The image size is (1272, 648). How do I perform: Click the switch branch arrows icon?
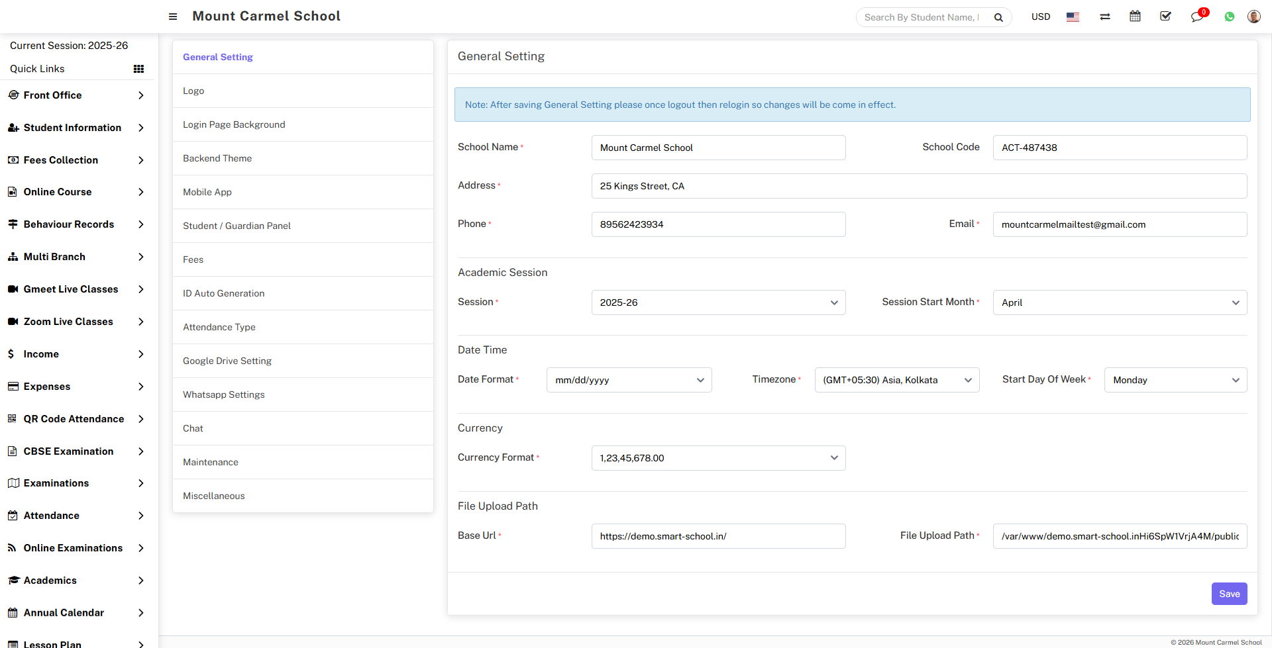1104,17
